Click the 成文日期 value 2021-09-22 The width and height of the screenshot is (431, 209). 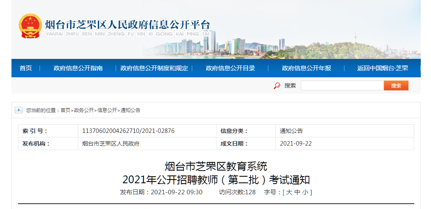[296, 144]
